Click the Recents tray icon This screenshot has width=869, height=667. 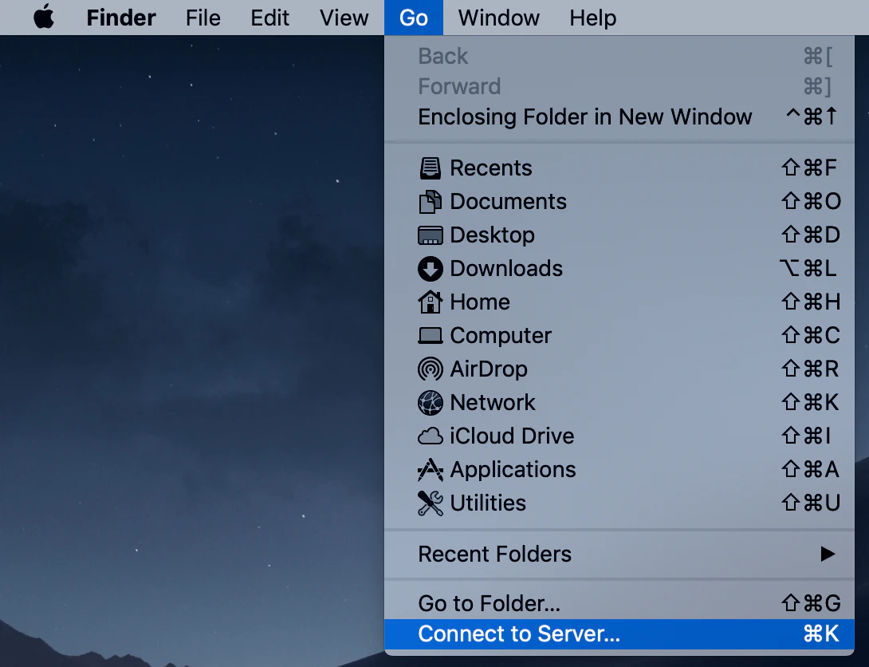click(x=430, y=168)
